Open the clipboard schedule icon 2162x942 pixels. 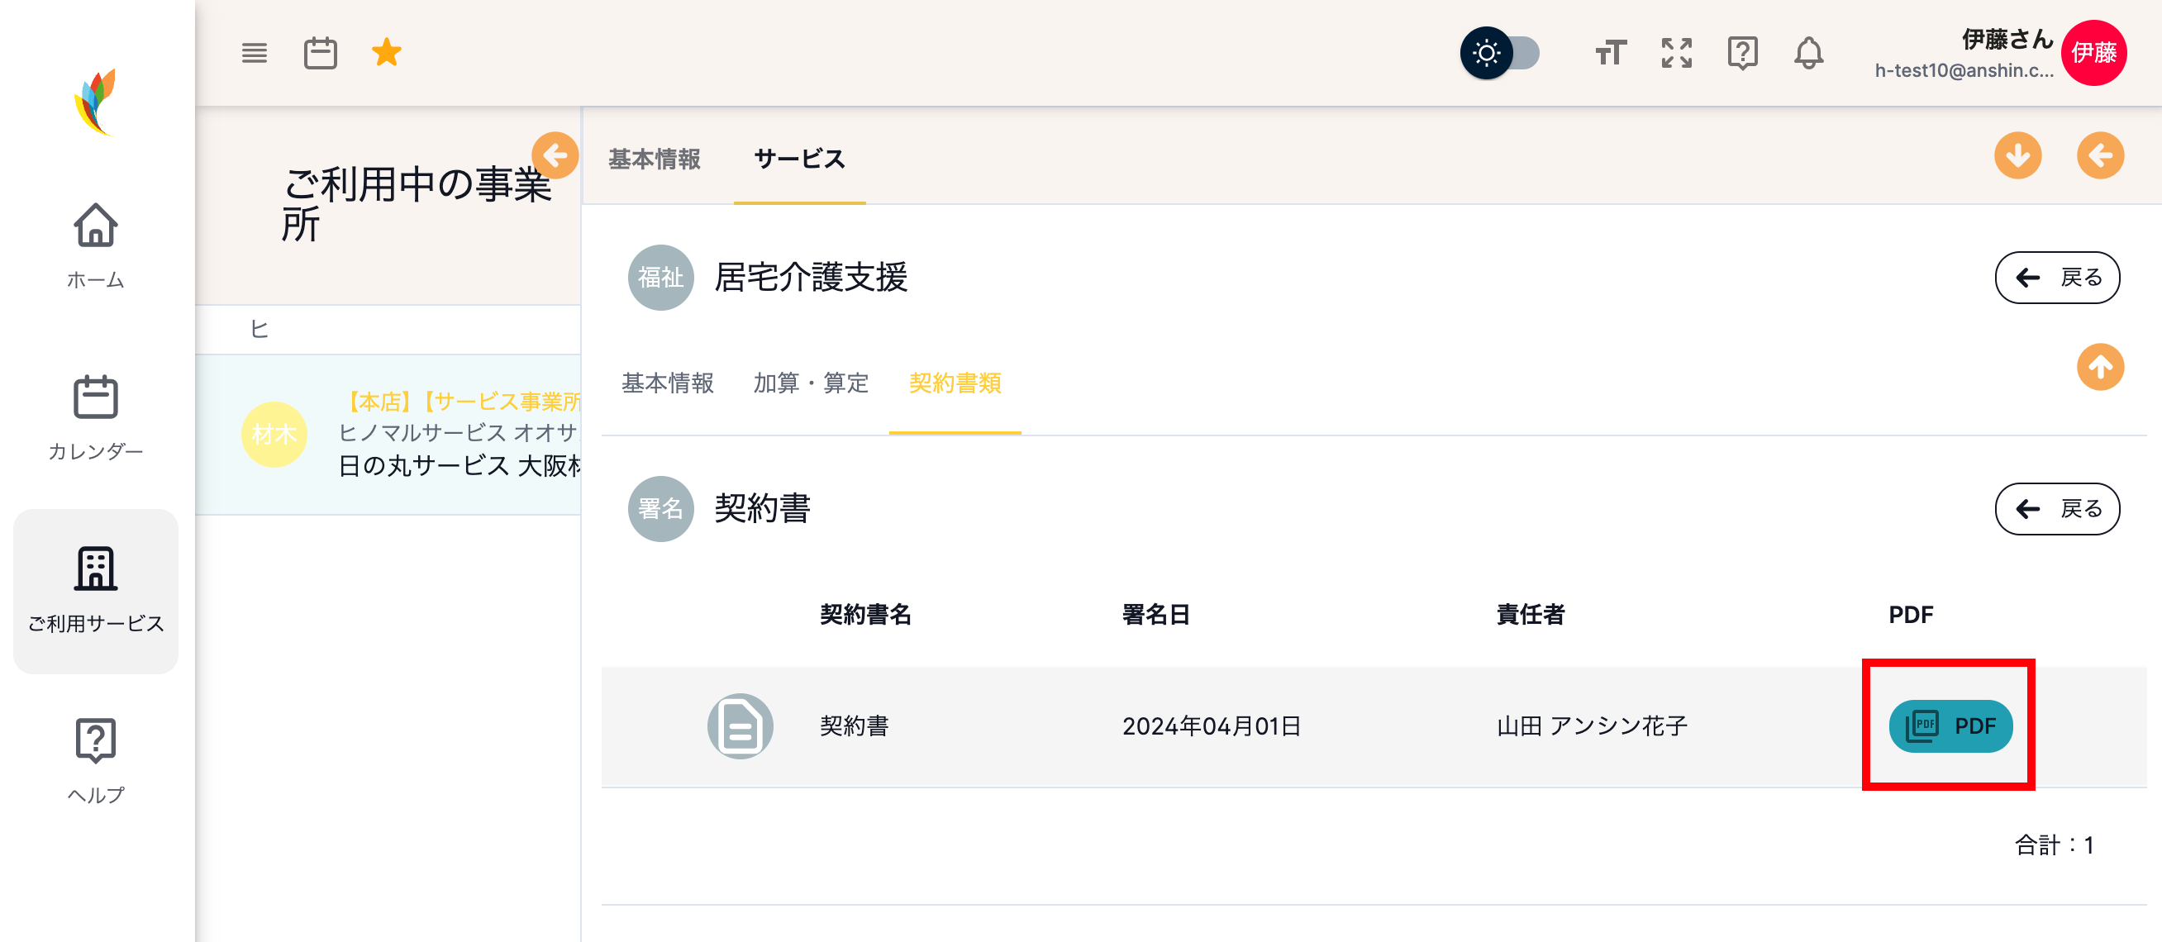pos(320,52)
